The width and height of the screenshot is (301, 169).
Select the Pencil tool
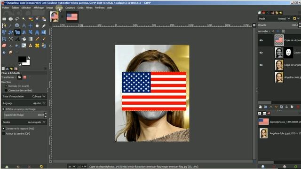[x=37, y=39]
